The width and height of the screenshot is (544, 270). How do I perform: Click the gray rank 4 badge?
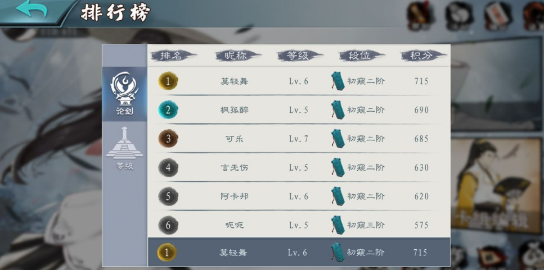pyautogui.click(x=168, y=167)
